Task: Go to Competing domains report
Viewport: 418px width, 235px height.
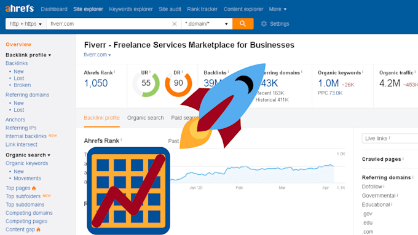Action: pyautogui.click(x=29, y=213)
